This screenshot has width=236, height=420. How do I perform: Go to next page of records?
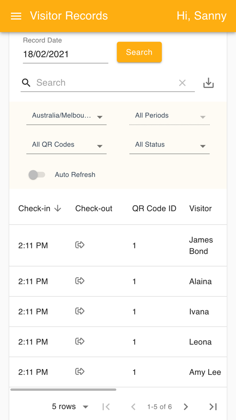click(186, 407)
